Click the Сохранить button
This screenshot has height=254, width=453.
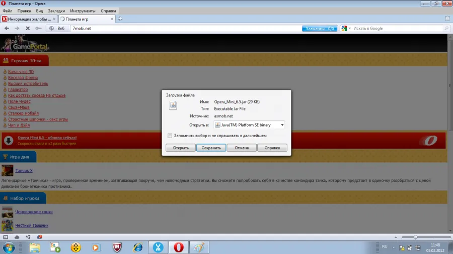pyautogui.click(x=211, y=148)
